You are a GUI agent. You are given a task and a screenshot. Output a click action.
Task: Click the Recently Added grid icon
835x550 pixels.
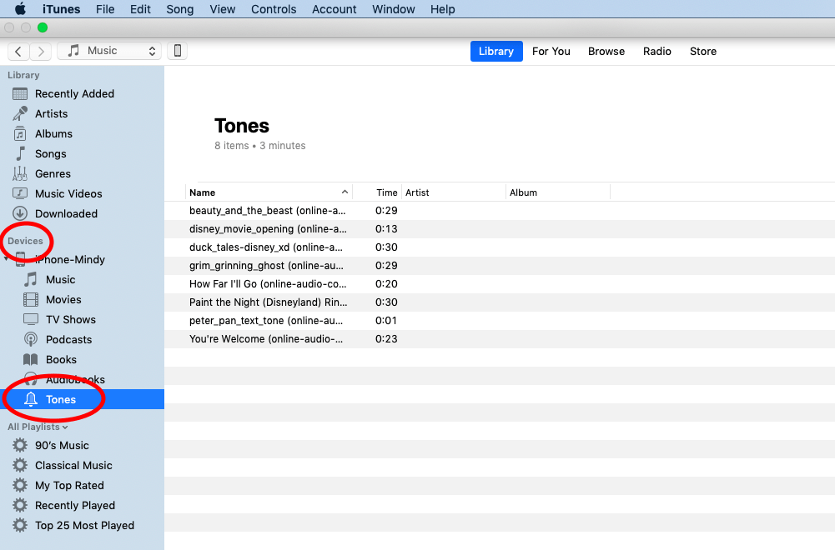click(20, 94)
